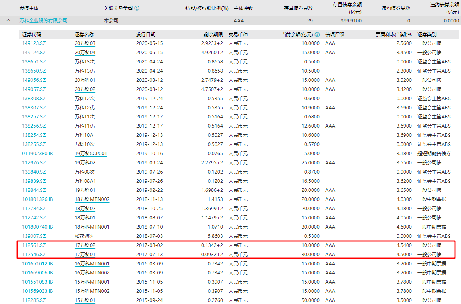Viewport: 461px width, 304px height.
Task: Open the 18万科MTN002 bond name link
Action: [x=92, y=199]
